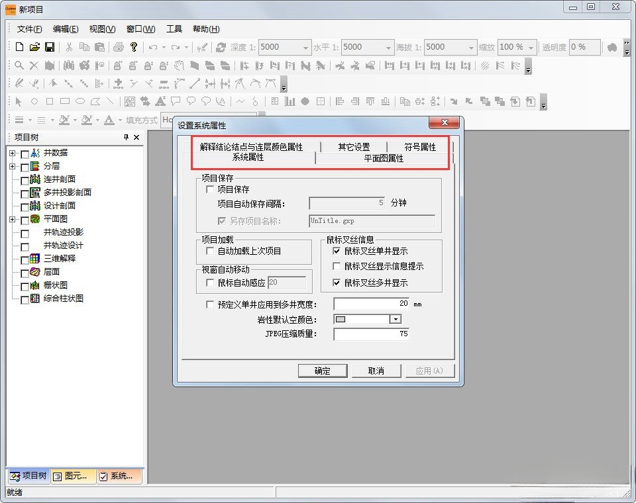Enable the 项目保存 checkbox

point(211,189)
